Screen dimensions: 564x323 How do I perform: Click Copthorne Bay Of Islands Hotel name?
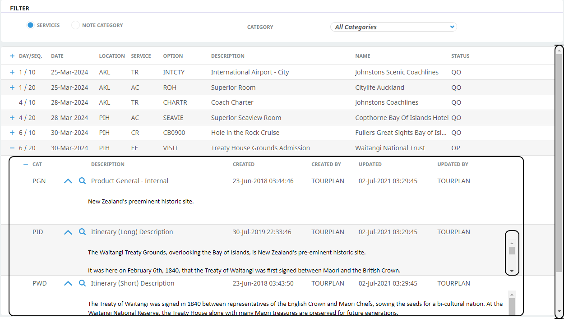[x=402, y=118]
